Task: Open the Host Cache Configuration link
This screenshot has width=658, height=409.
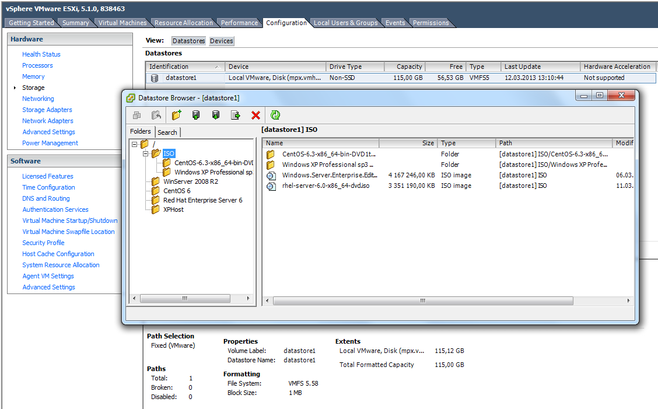Action: (x=58, y=254)
